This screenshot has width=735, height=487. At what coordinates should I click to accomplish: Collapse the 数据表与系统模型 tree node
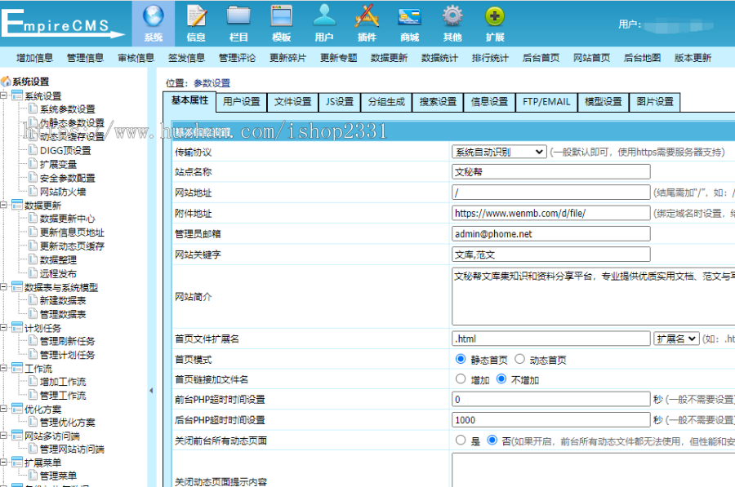tap(4, 287)
